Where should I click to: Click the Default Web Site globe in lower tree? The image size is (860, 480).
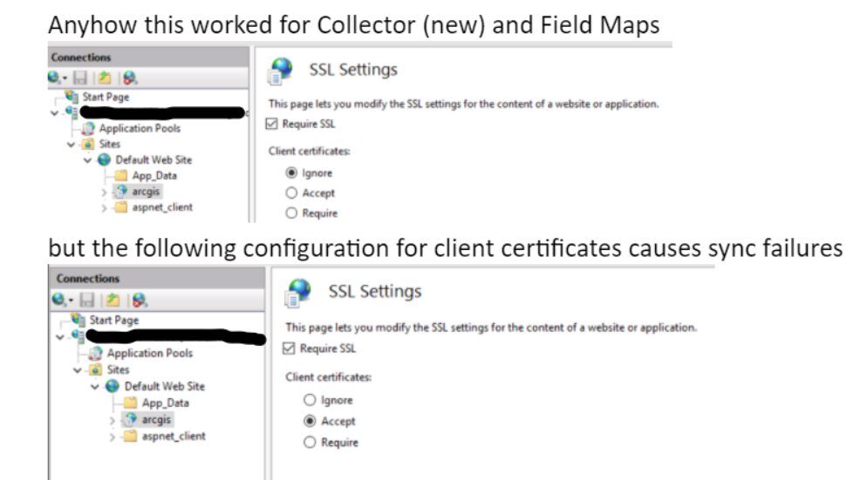coord(112,386)
